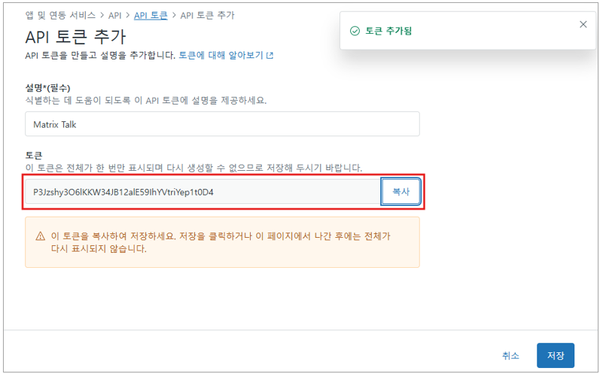Click the helper text under '토큰' label
This screenshot has width=600, height=374.
pyautogui.click(x=193, y=167)
